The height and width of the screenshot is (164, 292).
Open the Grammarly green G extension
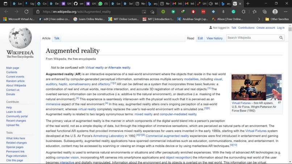pyautogui.click(x=233, y=12)
